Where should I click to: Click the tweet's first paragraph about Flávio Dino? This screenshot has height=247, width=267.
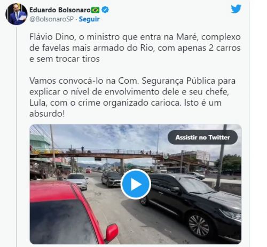135,48
